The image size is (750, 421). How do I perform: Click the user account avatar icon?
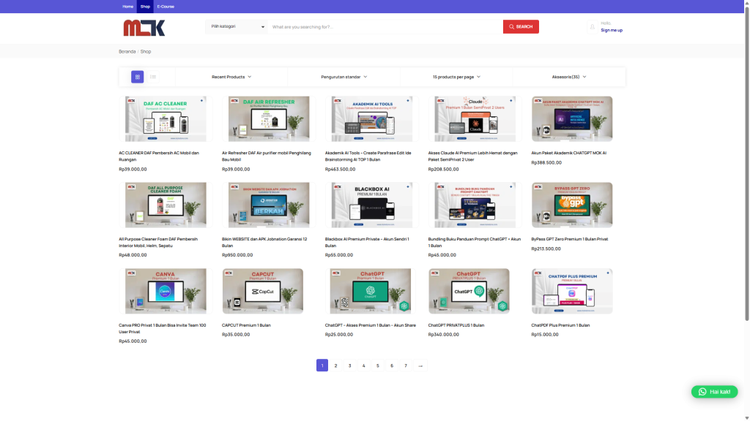click(593, 27)
